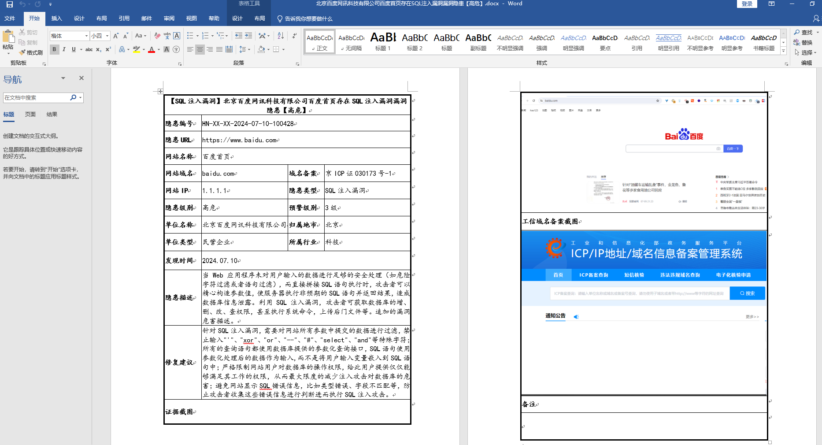Open the 文件 menu
The image size is (822, 445).
click(10, 19)
